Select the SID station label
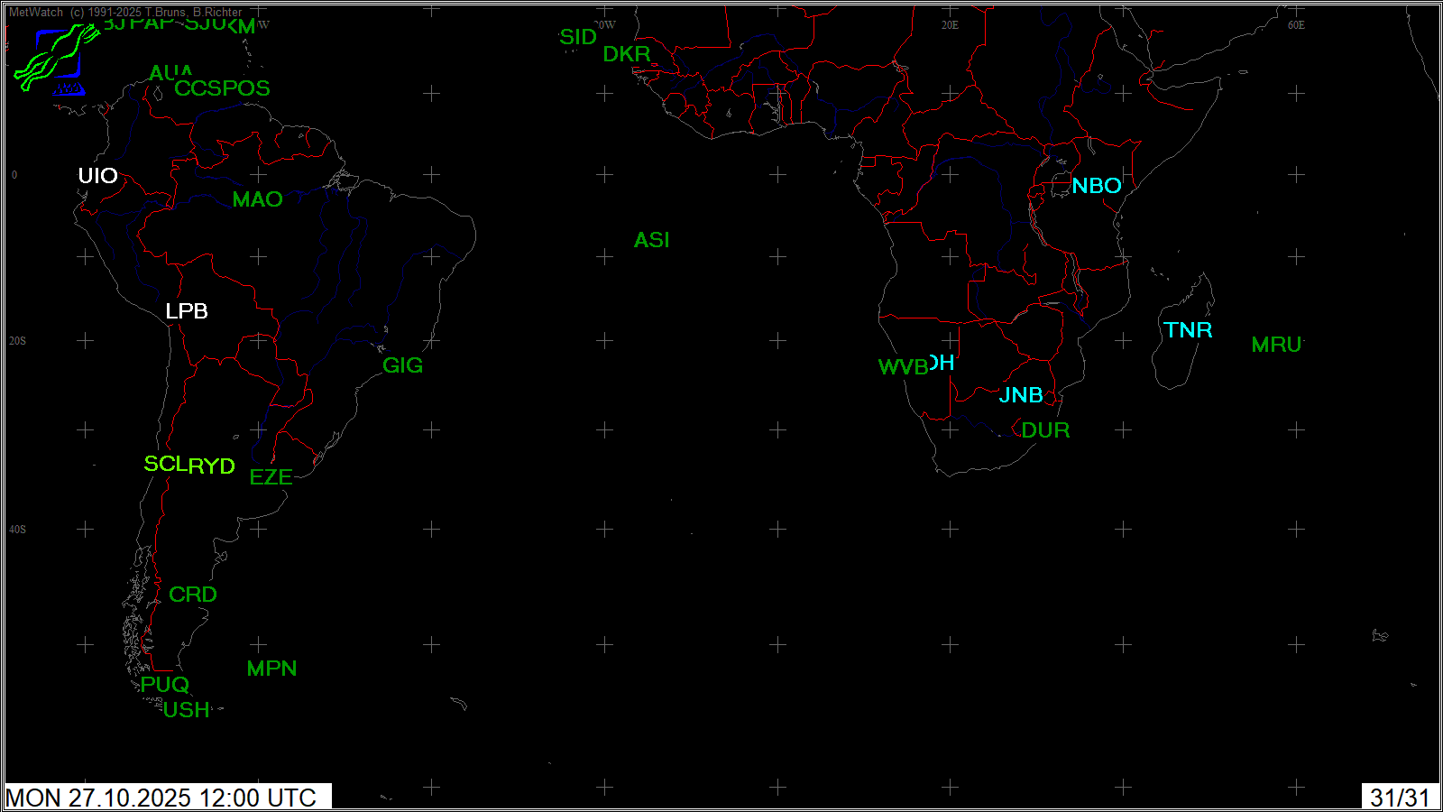The image size is (1443, 812). (578, 37)
